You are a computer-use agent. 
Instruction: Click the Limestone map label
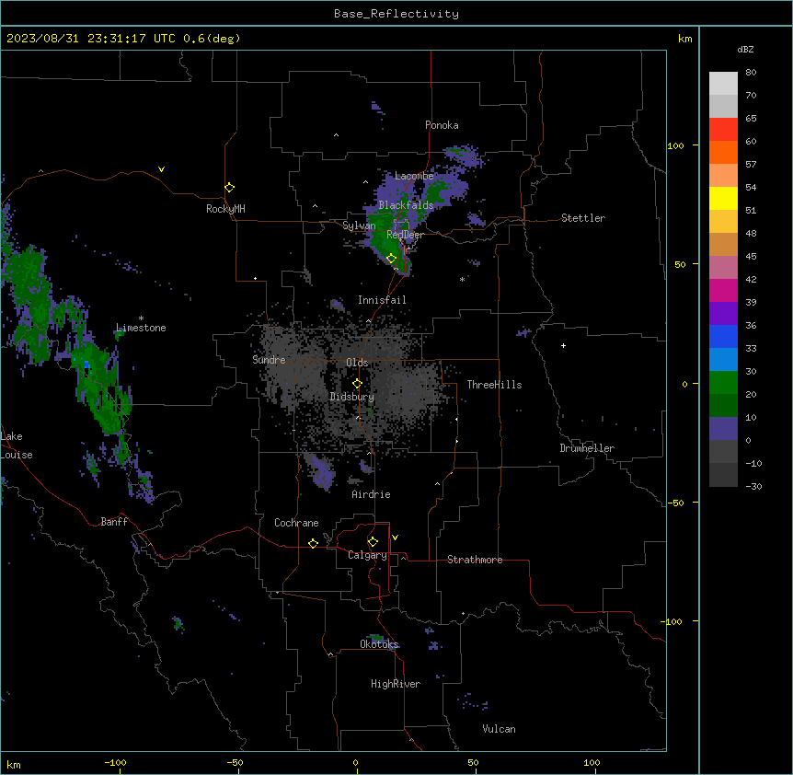pyautogui.click(x=141, y=328)
